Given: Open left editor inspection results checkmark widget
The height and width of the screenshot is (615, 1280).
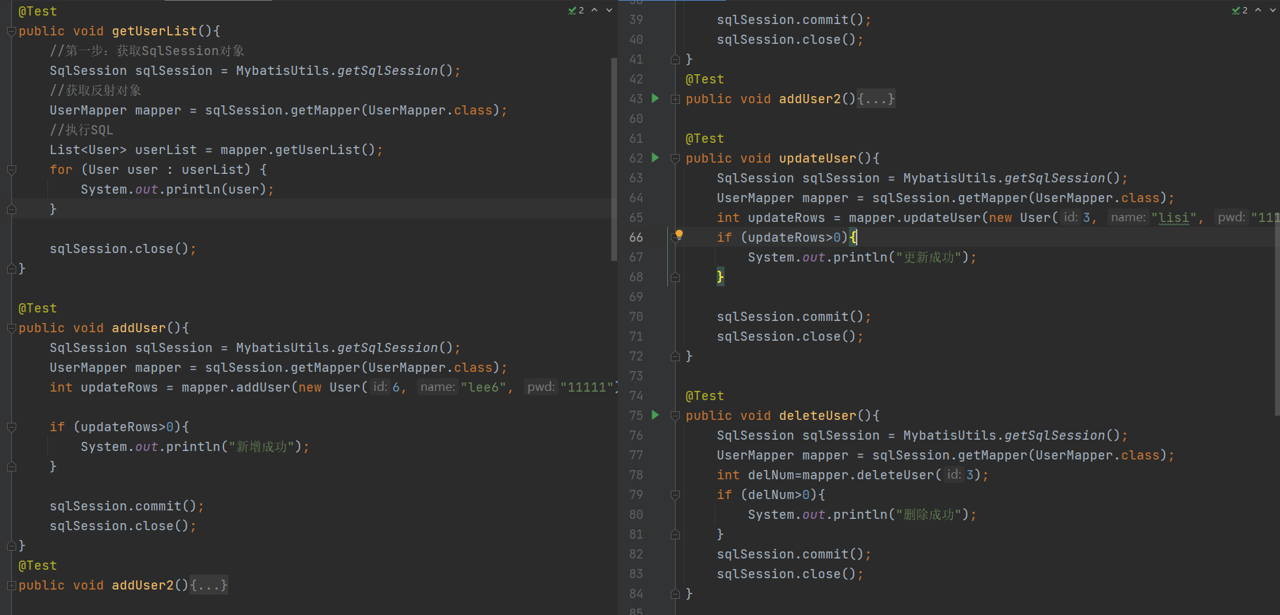Looking at the screenshot, I should 576,10.
